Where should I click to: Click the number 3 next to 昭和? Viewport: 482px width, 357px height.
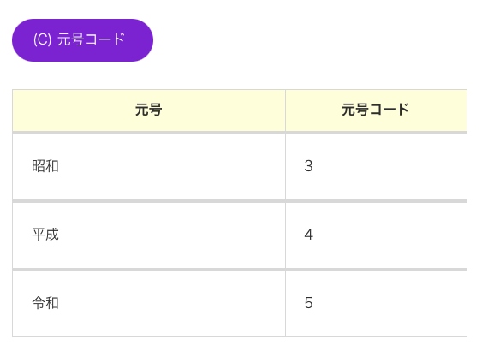pyautogui.click(x=308, y=166)
